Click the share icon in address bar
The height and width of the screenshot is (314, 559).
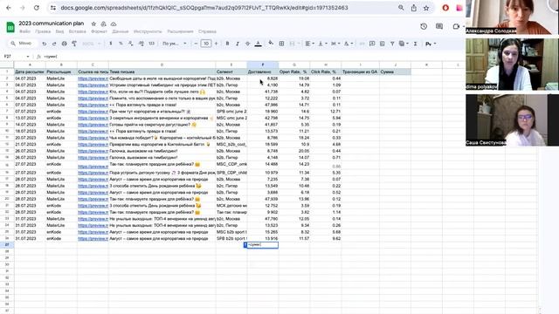(413, 8)
